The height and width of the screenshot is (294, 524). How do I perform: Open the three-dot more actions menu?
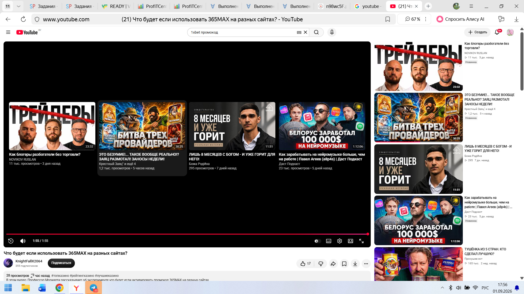point(366,264)
